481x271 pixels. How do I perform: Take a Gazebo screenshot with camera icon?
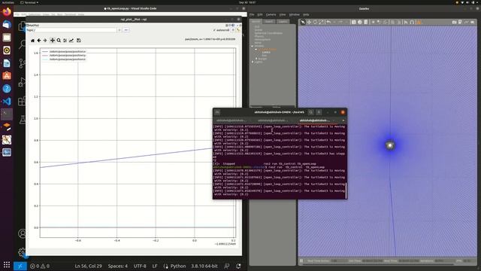[454, 22]
